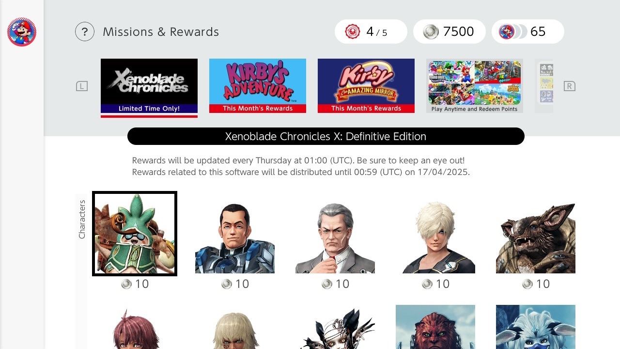Switch to Kirby's Adventure rewards tab

(258, 86)
